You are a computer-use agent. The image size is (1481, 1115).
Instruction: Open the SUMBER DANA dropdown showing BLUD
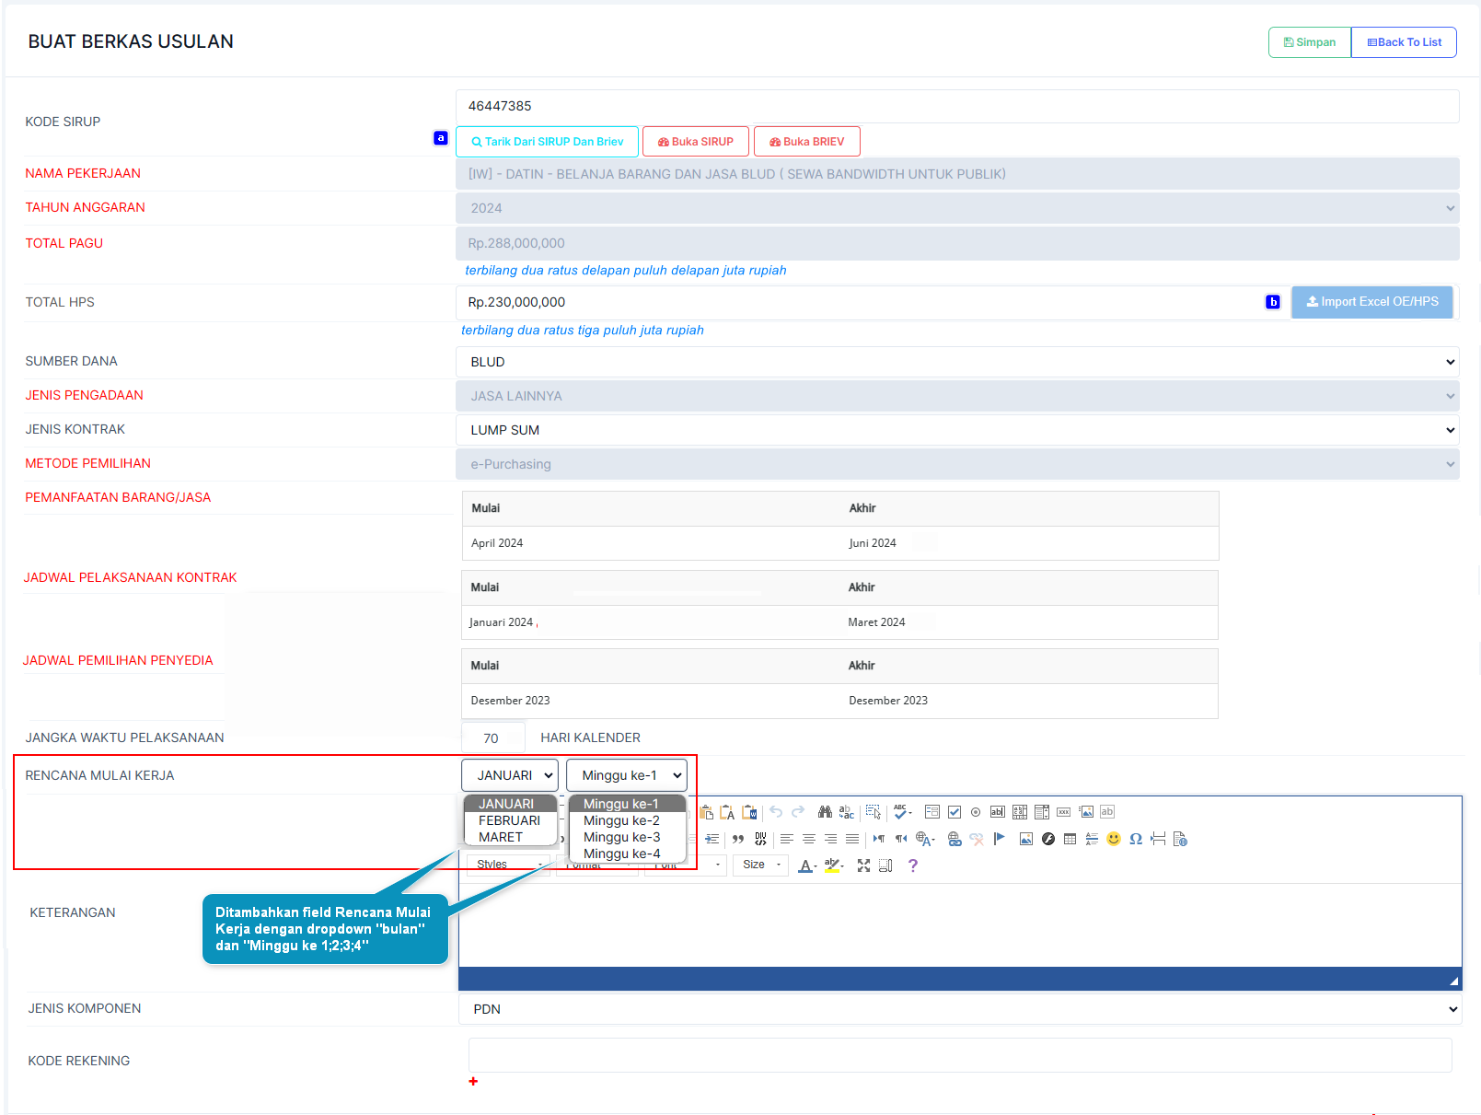tap(957, 362)
